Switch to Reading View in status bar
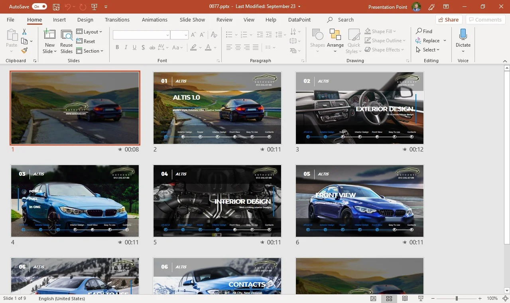510x303 pixels. tap(405, 298)
